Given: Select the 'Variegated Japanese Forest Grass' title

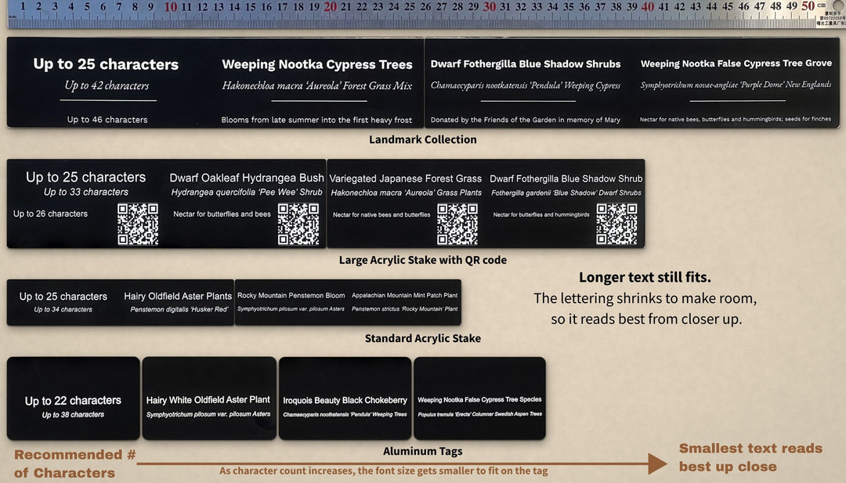Looking at the screenshot, I should pyautogui.click(x=406, y=178).
